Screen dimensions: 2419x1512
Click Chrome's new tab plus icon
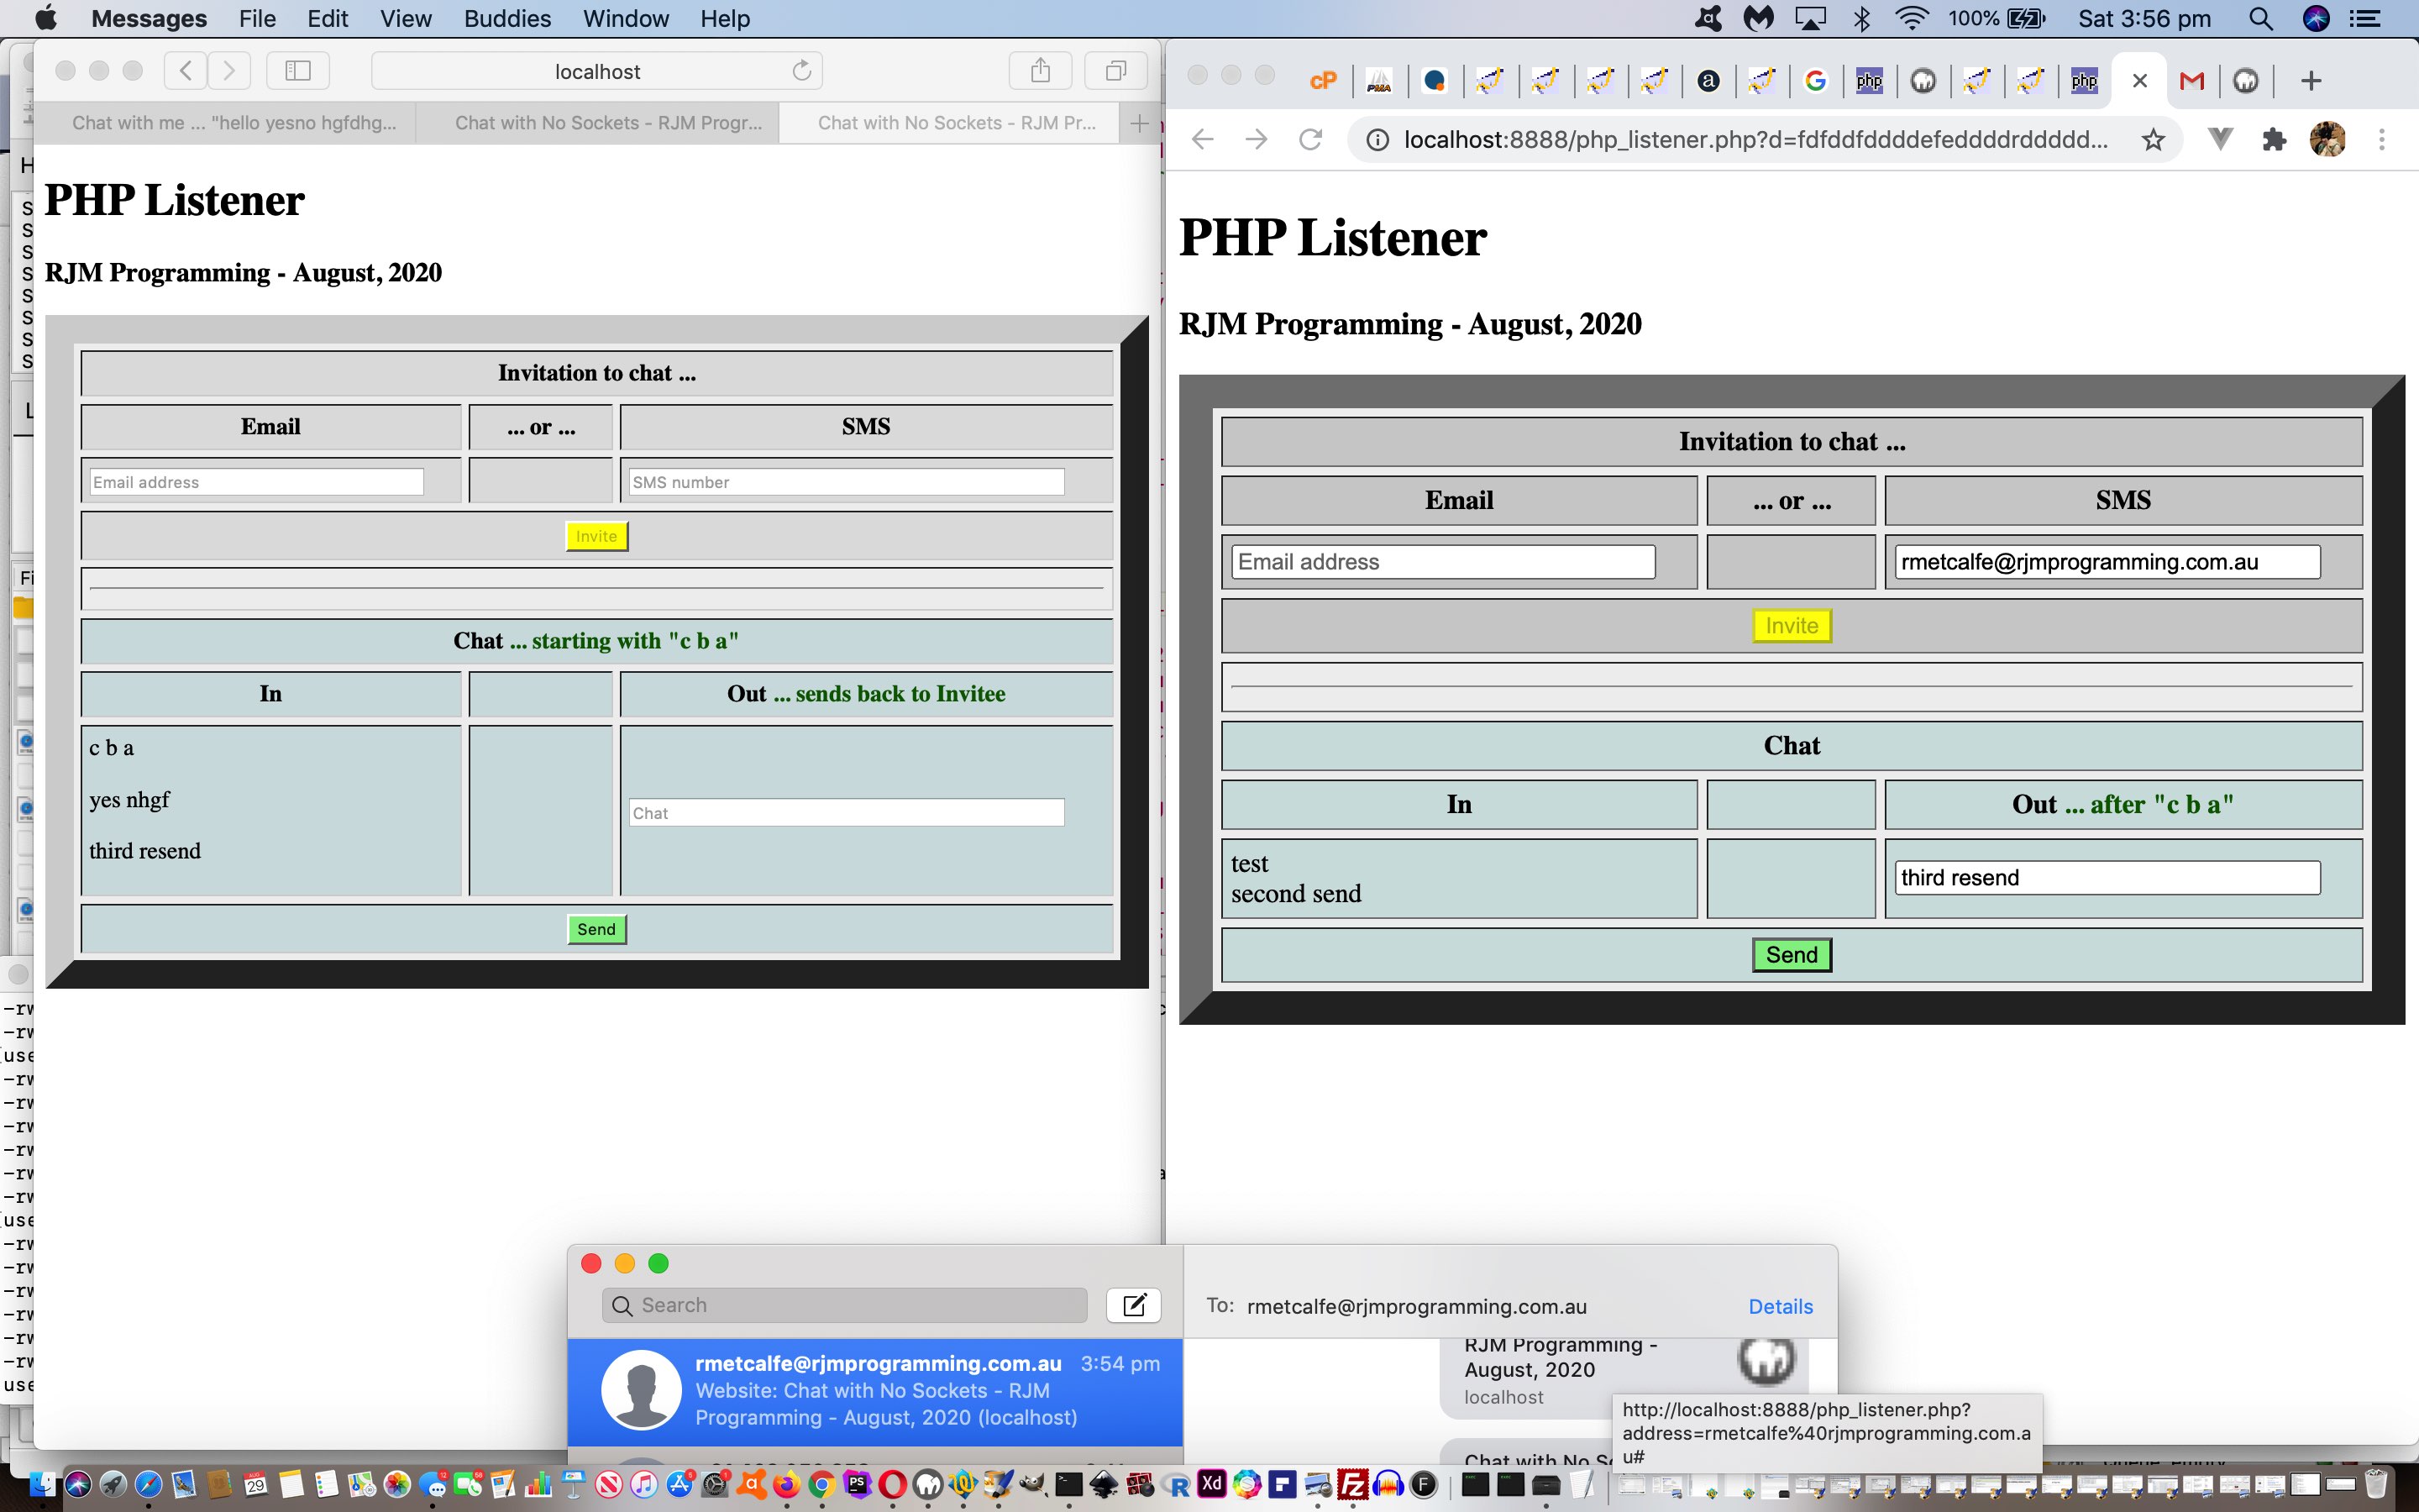(2310, 81)
